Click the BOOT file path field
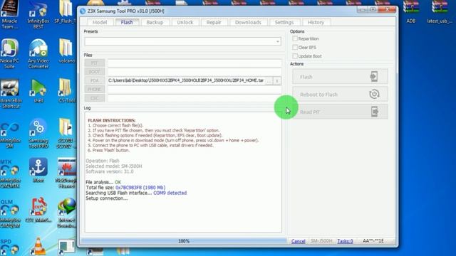 (x=195, y=72)
